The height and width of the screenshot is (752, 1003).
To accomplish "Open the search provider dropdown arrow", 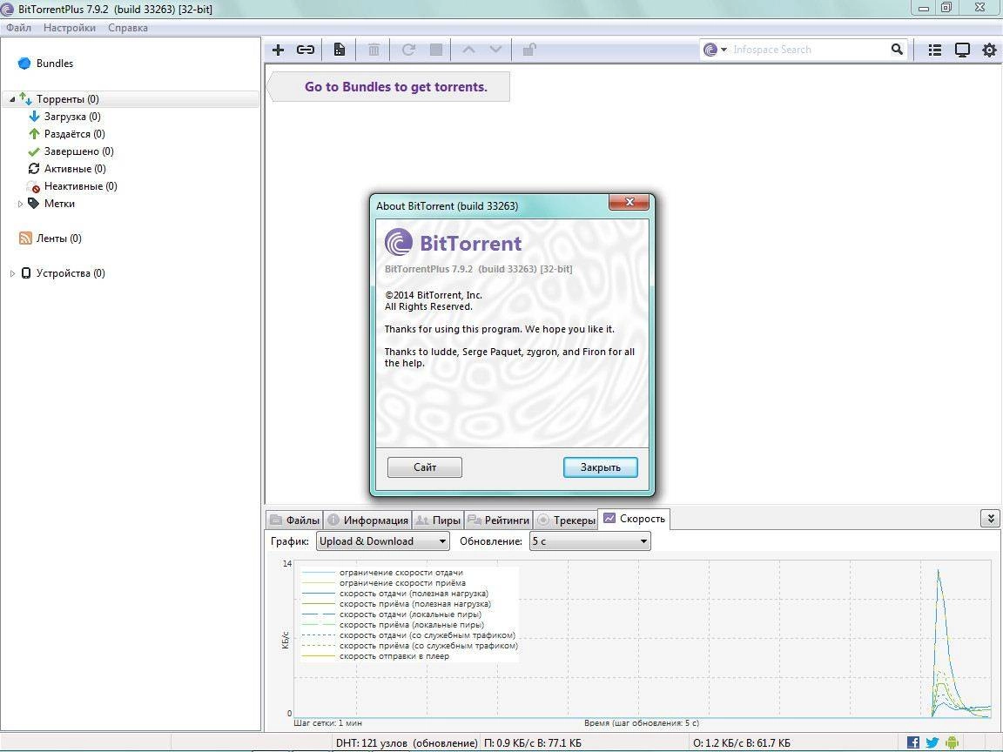I will 724,50.
